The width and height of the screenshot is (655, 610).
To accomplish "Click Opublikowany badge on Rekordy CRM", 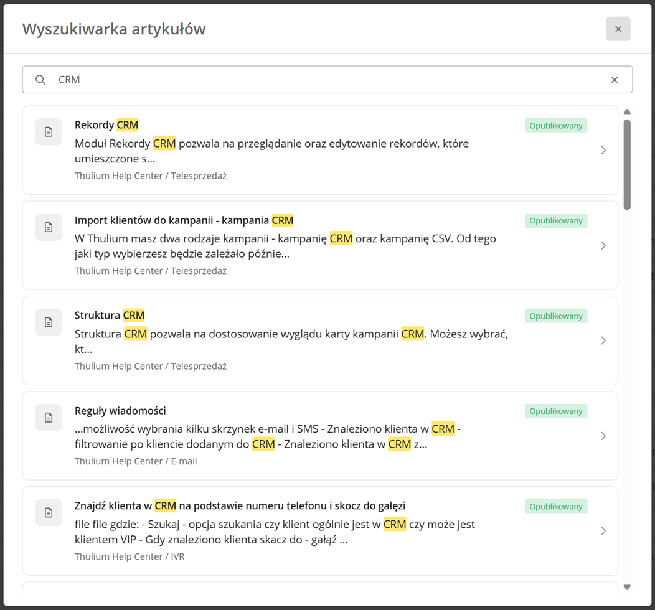I will point(556,126).
